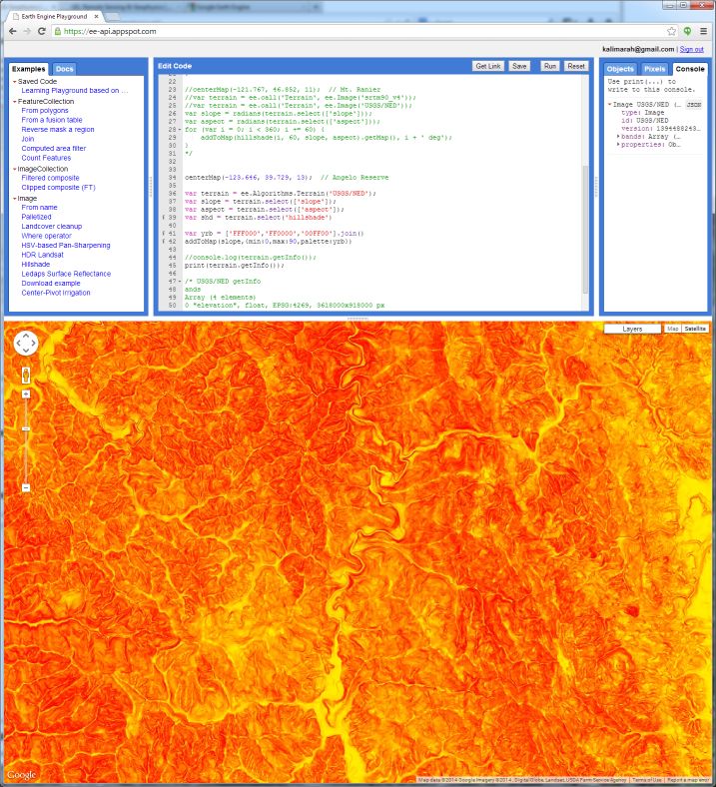The width and height of the screenshot is (716, 787).
Task: Open the Palettized example
Action: 36,217
